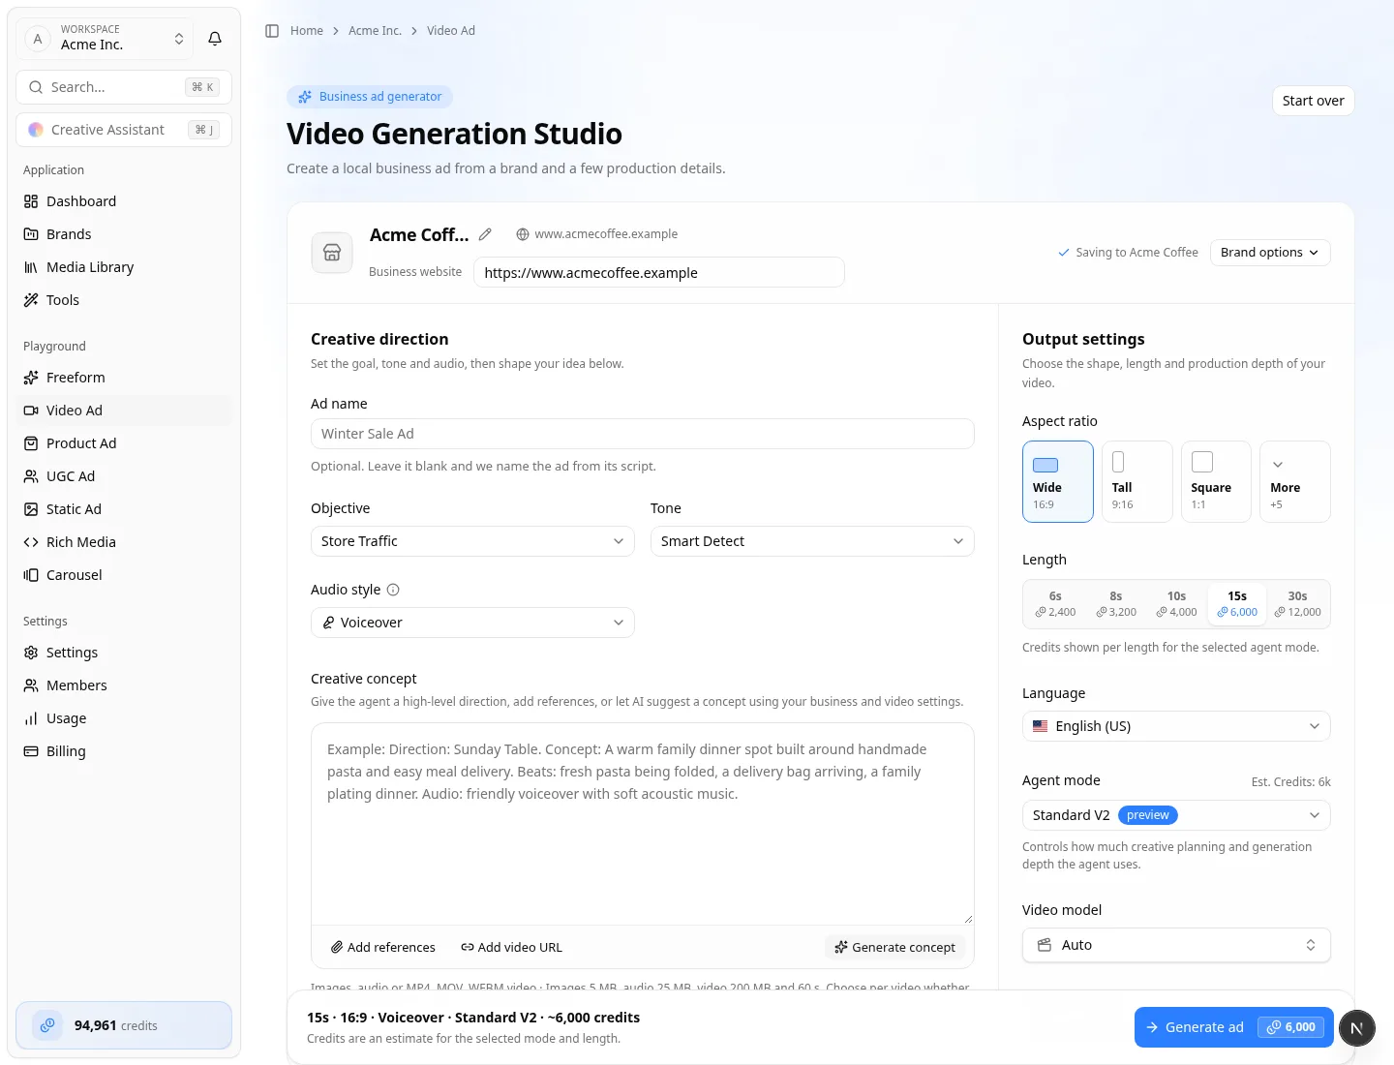Image resolution: width=1394 pixels, height=1065 pixels.
Task: Go to Media Library
Action: pos(124,267)
